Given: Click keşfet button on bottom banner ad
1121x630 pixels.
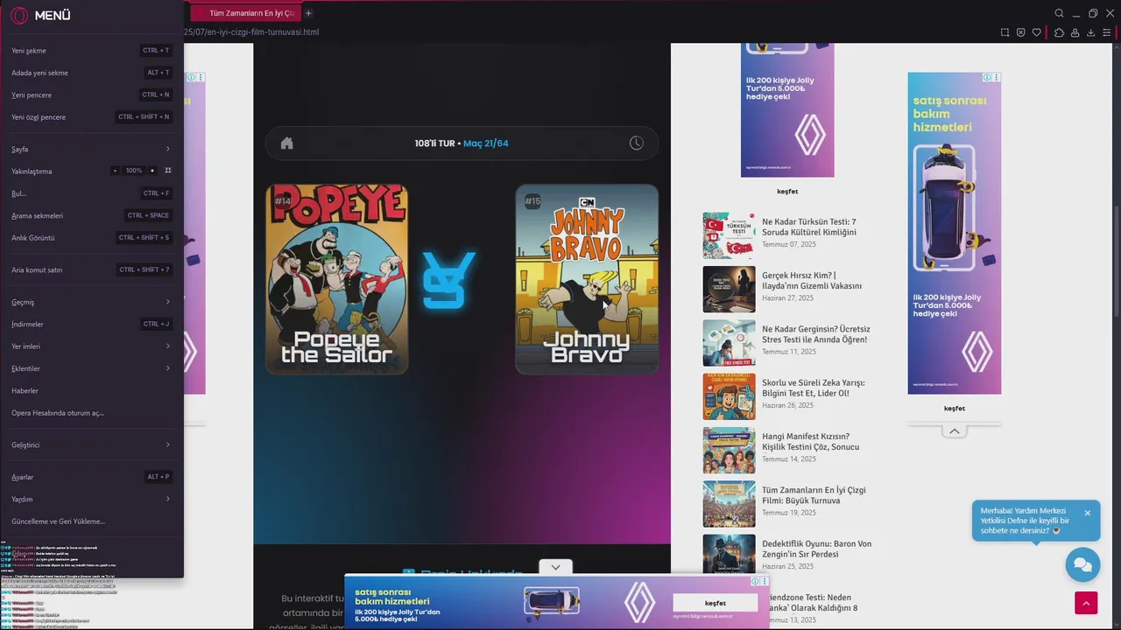Looking at the screenshot, I should (x=716, y=603).
